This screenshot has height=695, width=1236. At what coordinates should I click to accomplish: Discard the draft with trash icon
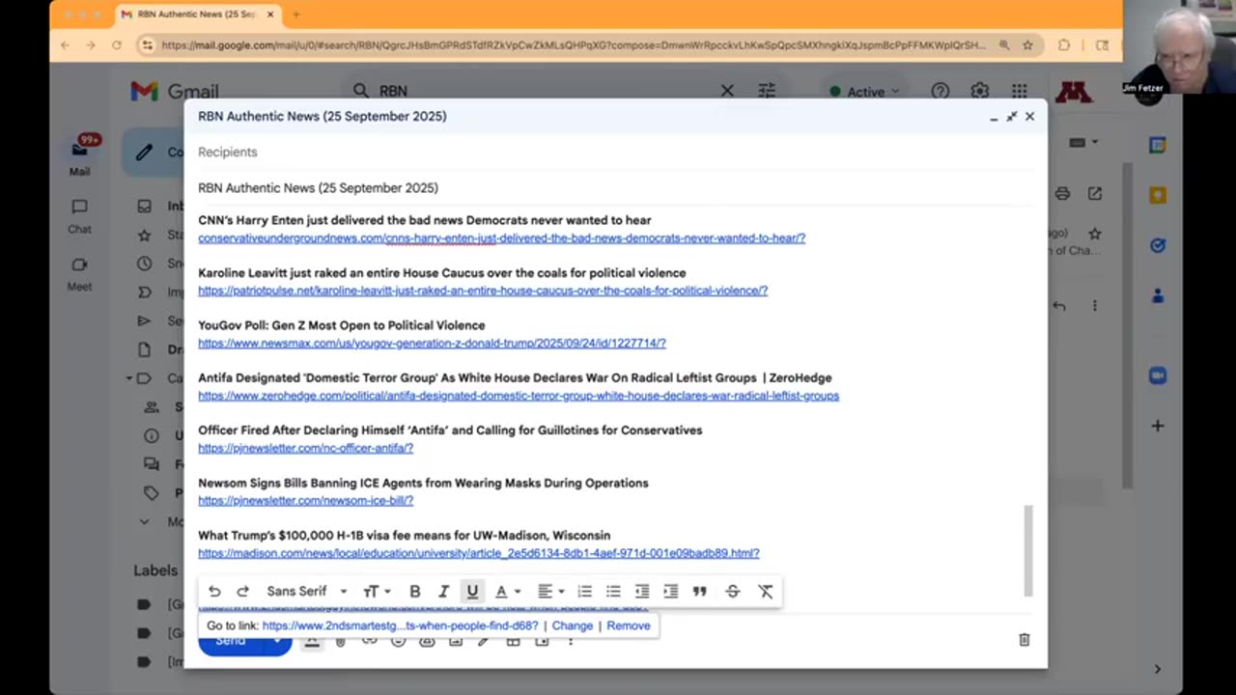(x=1025, y=639)
